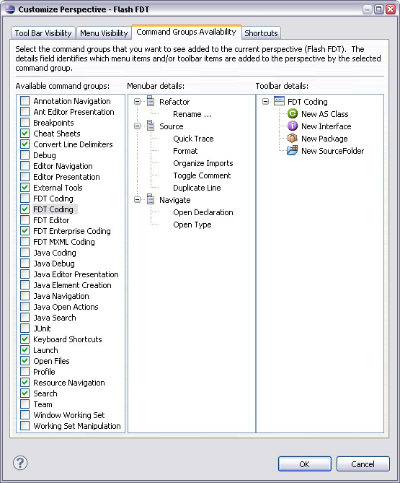This screenshot has width=400, height=483.
Task: Select the Java Open Actions label
Action: (x=66, y=307)
